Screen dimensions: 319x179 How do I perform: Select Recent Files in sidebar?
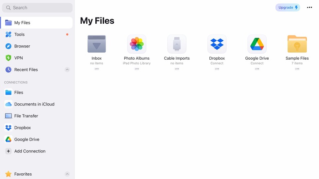click(x=37, y=69)
